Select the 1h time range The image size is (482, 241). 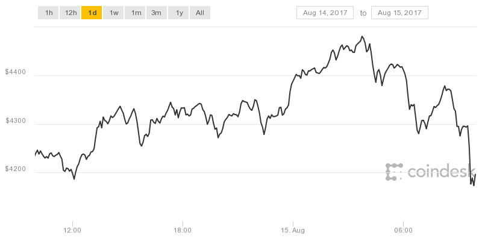tap(49, 13)
